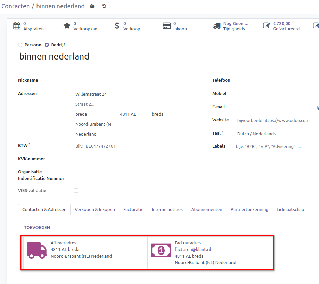Viewport: 319px width, 284px height.
Task: Click the truck icon on the Afleveradres card
Action: (37, 250)
